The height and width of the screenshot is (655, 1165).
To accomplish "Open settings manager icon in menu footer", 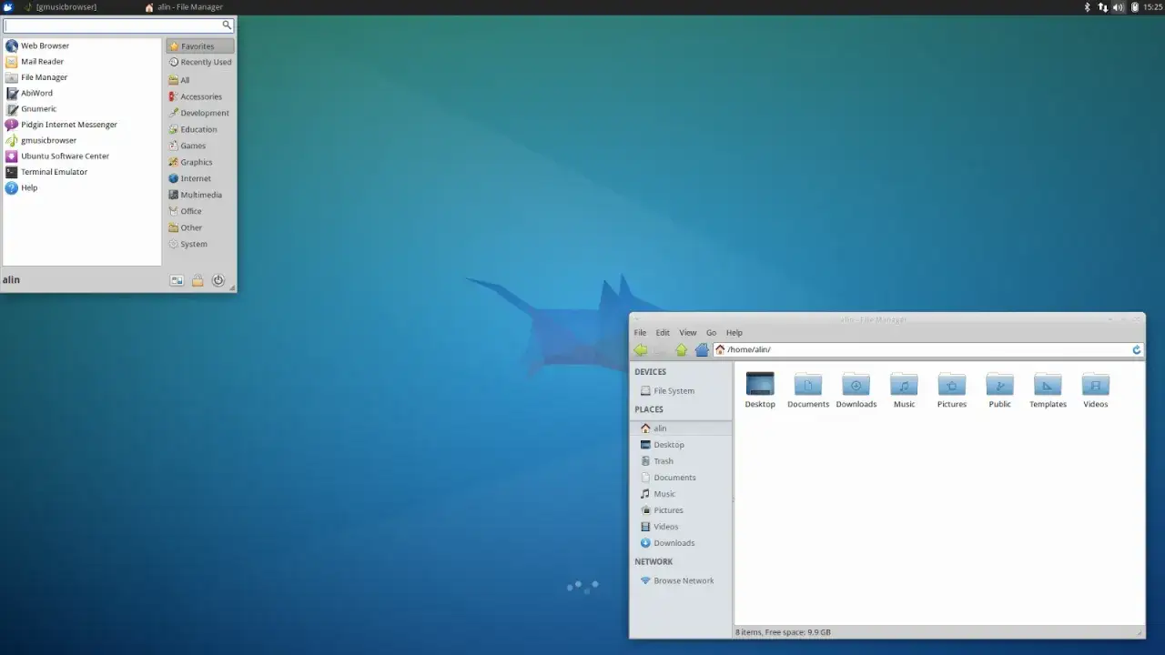I will [x=177, y=280].
